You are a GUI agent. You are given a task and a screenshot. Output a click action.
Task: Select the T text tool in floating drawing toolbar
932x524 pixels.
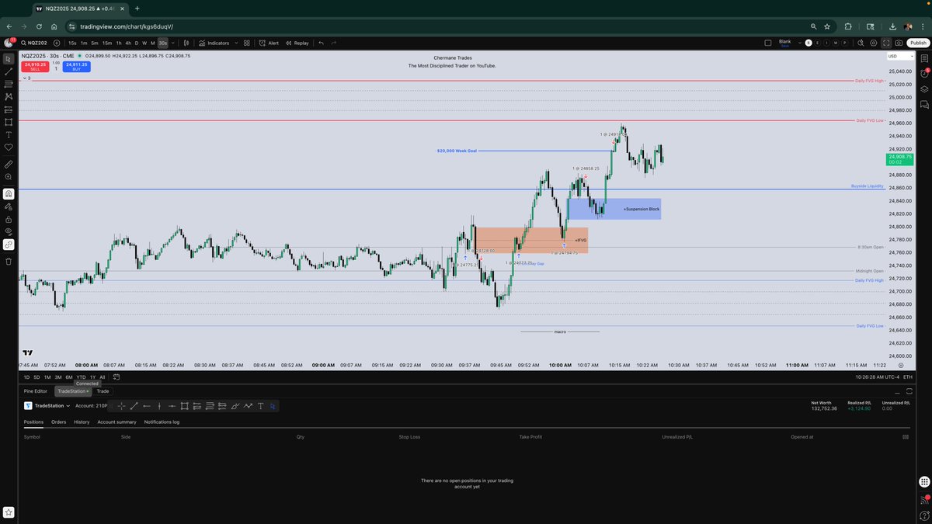(260, 406)
